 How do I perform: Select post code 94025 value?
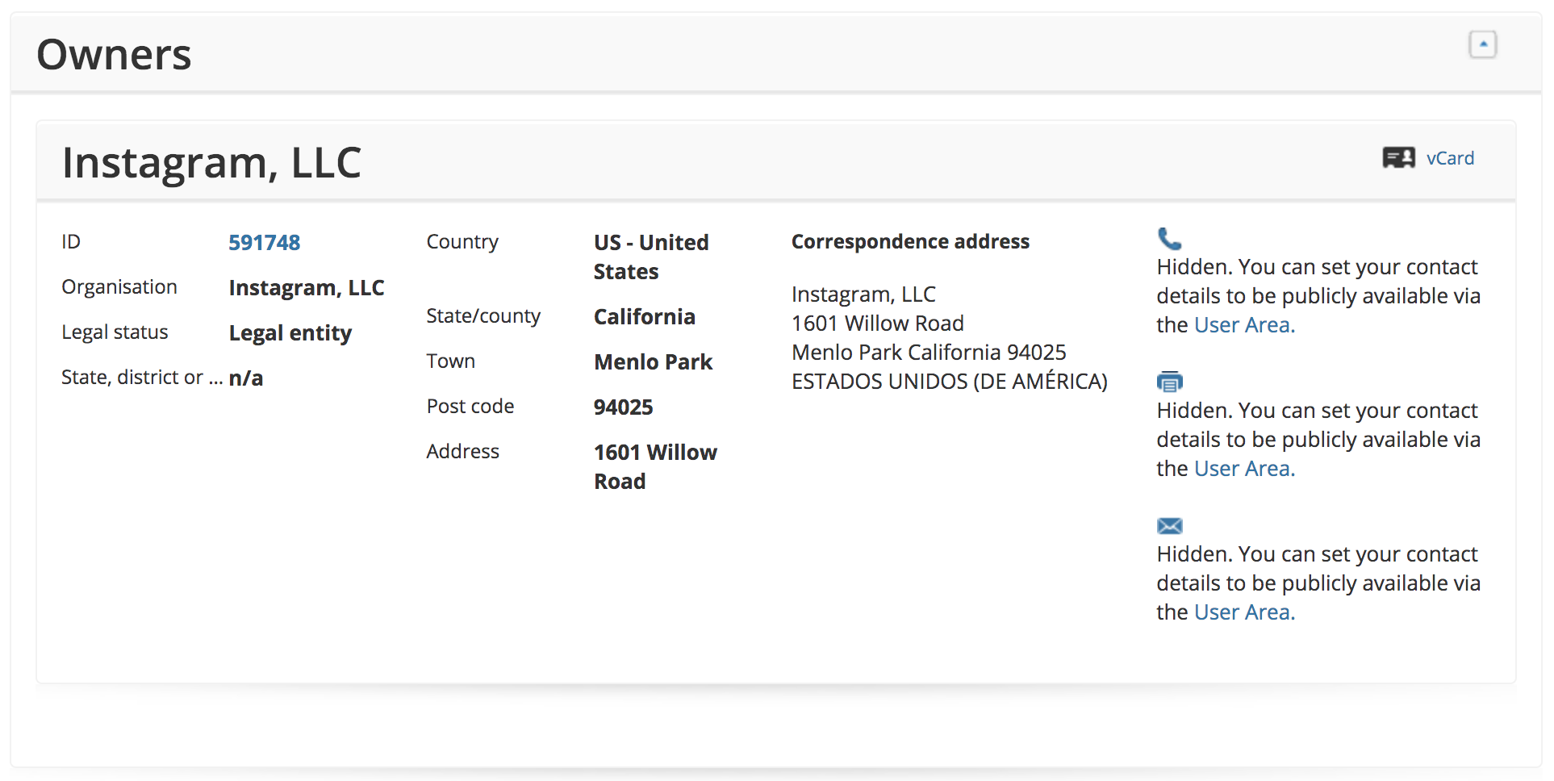623,407
